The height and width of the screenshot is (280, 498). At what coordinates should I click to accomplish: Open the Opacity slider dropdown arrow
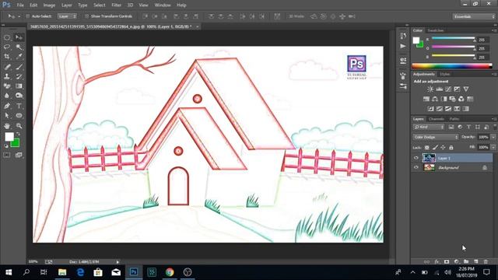point(493,137)
